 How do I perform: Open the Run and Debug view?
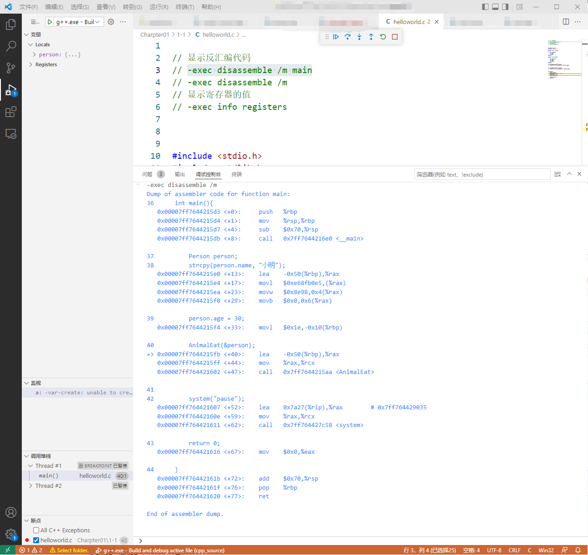click(x=11, y=90)
